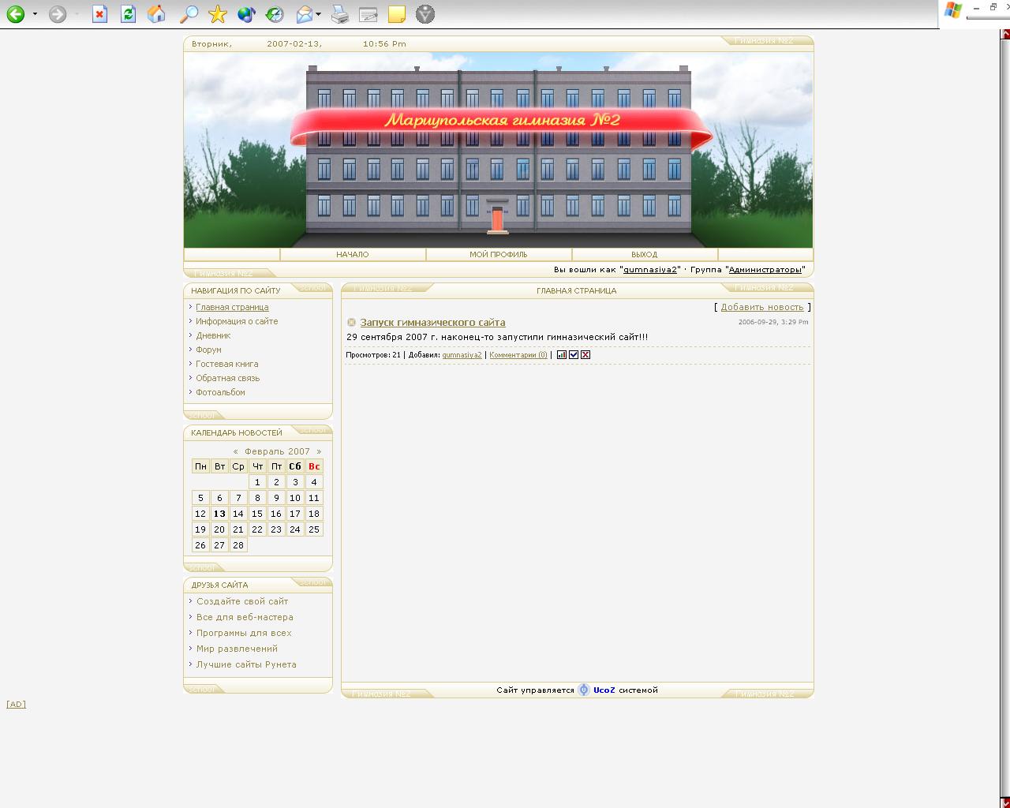Screen dimensions: 1010x808
Task: Open History with the clock icon
Action: click(275, 14)
